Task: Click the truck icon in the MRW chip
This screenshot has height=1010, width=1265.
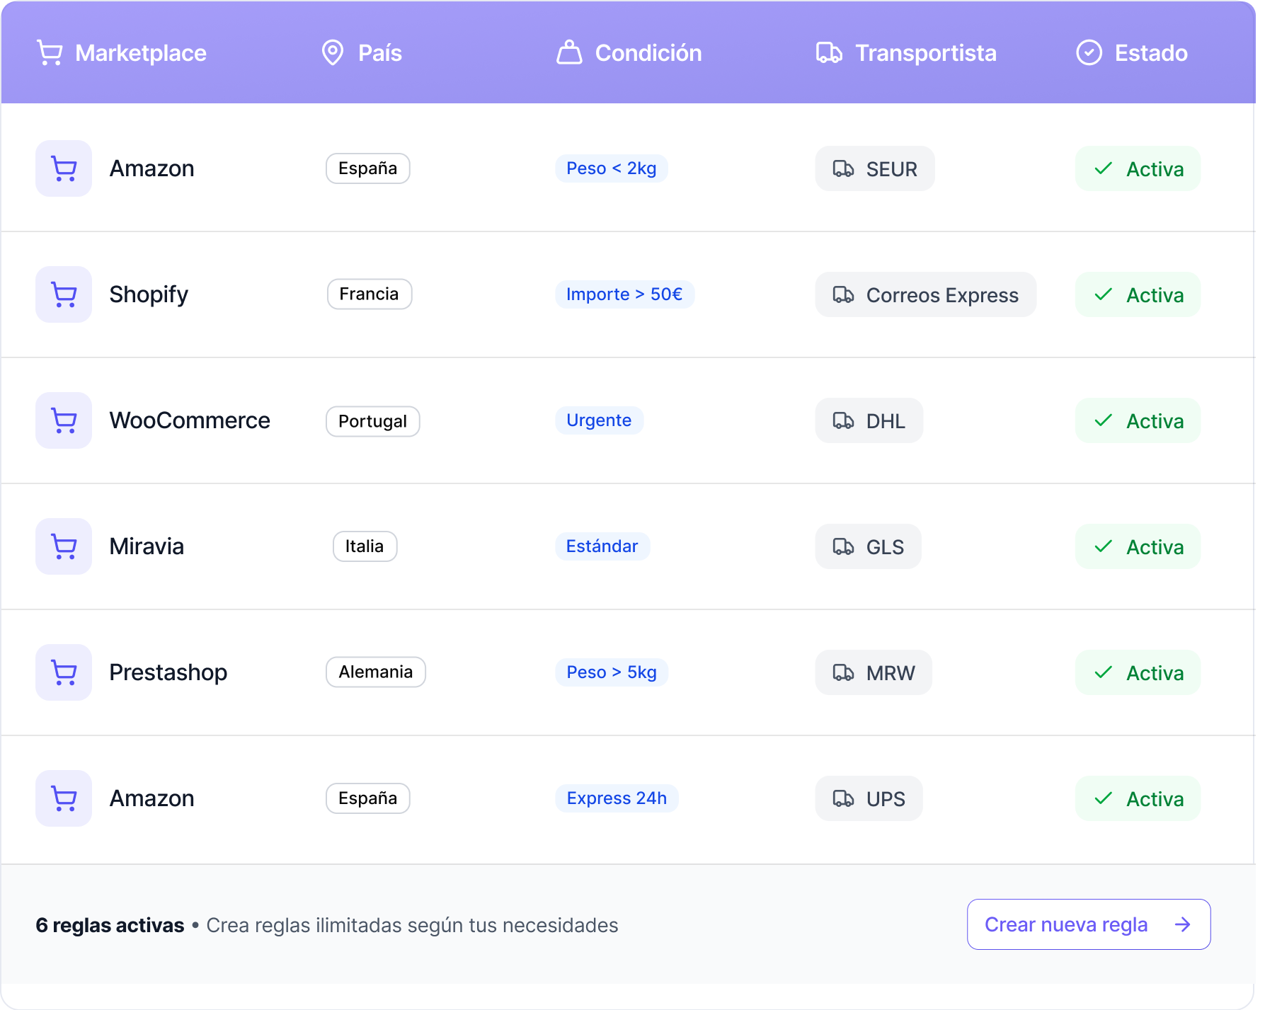Action: (x=843, y=672)
